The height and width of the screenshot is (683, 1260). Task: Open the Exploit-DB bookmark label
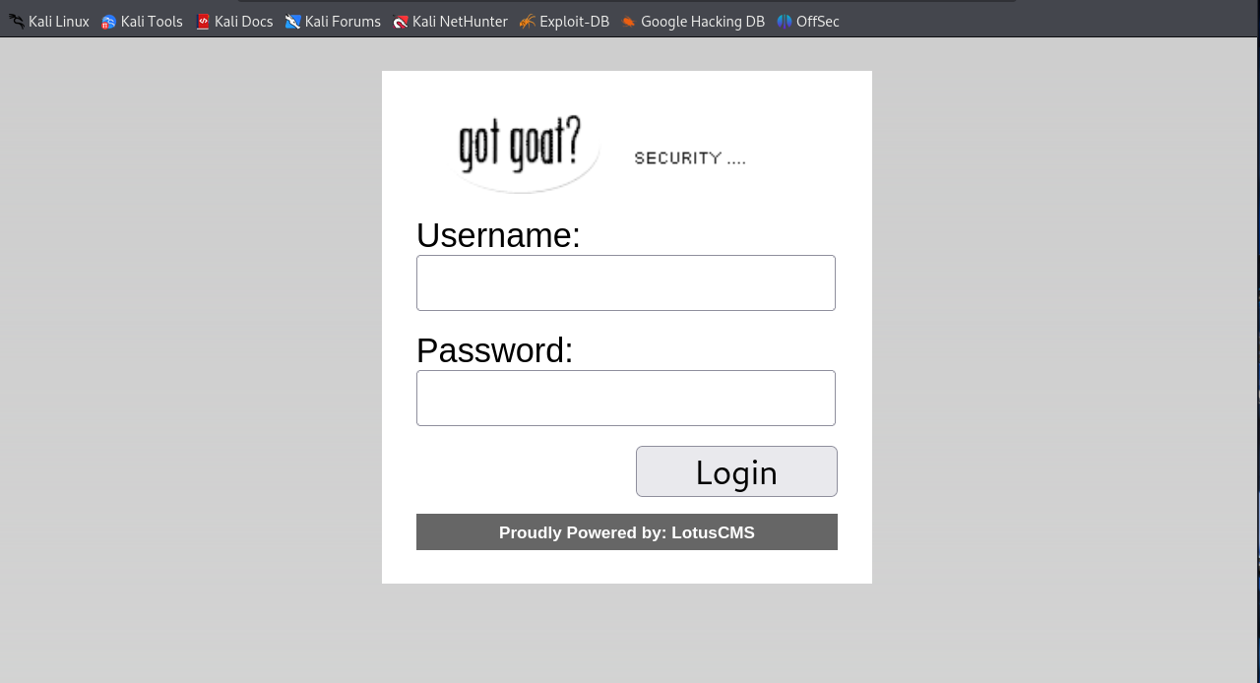click(574, 22)
